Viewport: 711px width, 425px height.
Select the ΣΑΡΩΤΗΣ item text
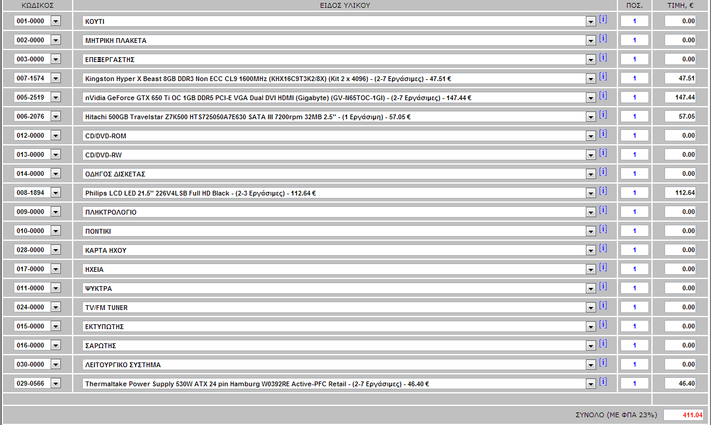(x=101, y=346)
